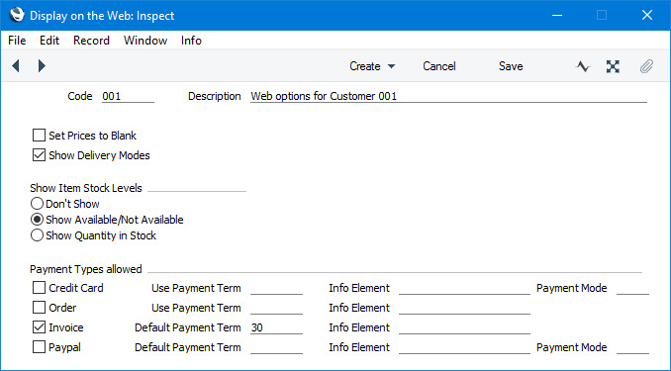Screen dimensions: 671x371
Task: Select the Don't Show stock levels option
Action: tap(37, 204)
